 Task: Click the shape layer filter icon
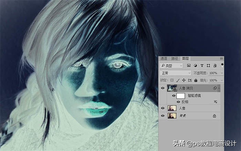tap(208, 66)
